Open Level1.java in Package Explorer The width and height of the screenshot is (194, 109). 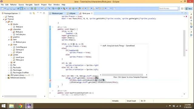tap(20, 57)
